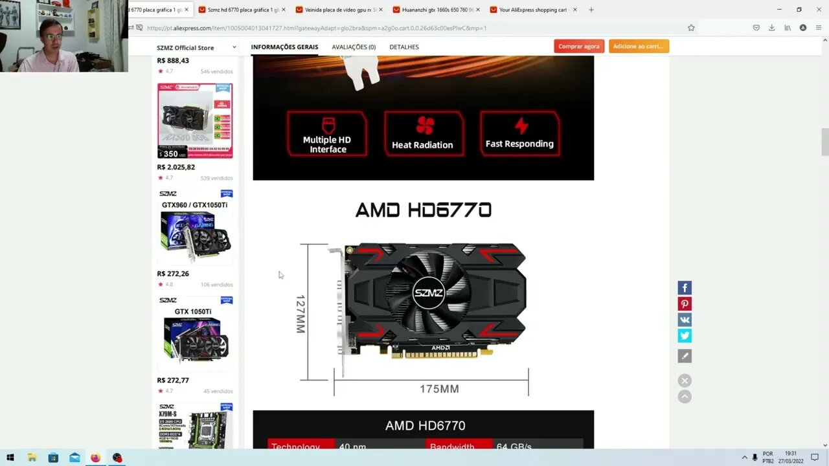Open the Mail app from the taskbar
The width and height of the screenshot is (829, 466).
pyautogui.click(x=74, y=458)
